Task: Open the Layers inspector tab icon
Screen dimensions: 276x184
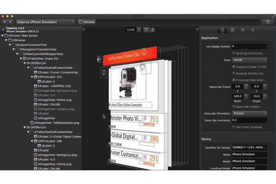Action: (x=253, y=30)
